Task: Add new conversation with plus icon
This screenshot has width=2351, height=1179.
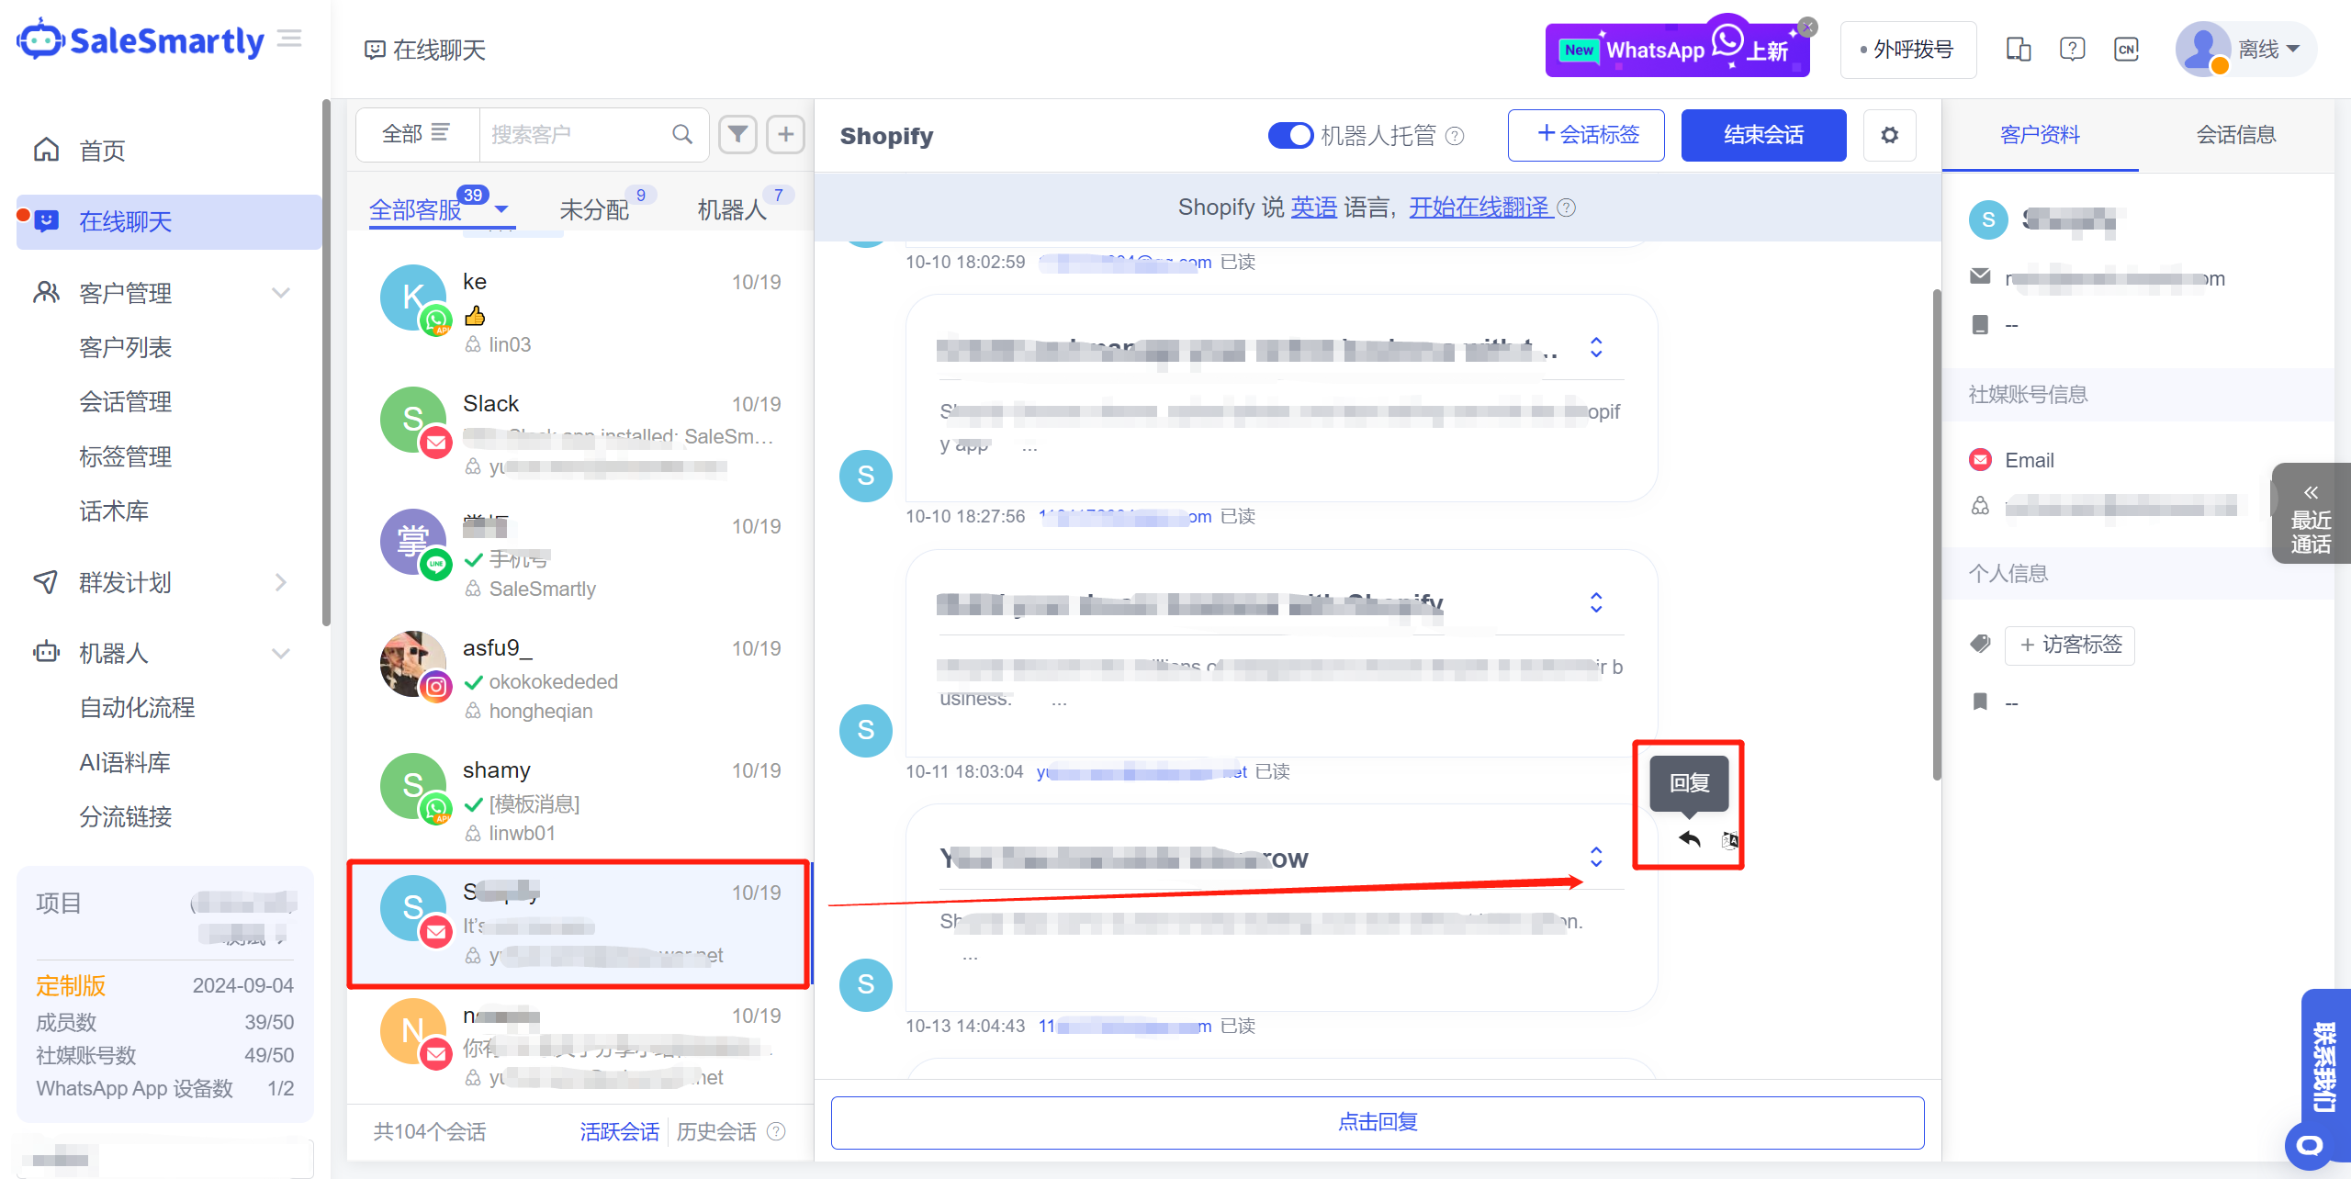Action: coord(786,134)
